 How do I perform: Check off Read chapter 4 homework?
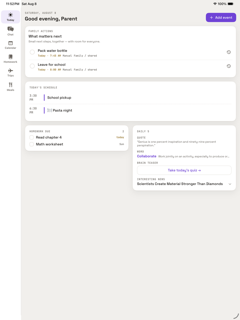click(32, 137)
